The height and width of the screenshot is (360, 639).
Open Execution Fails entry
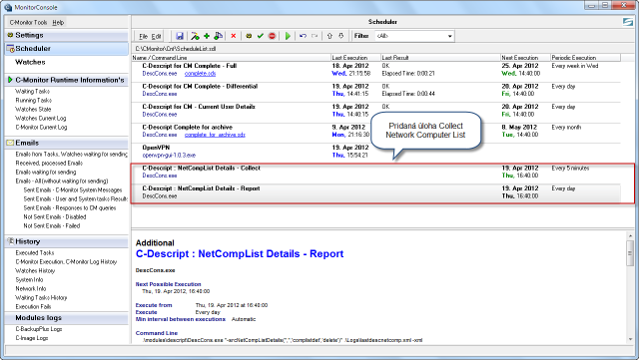point(33,306)
